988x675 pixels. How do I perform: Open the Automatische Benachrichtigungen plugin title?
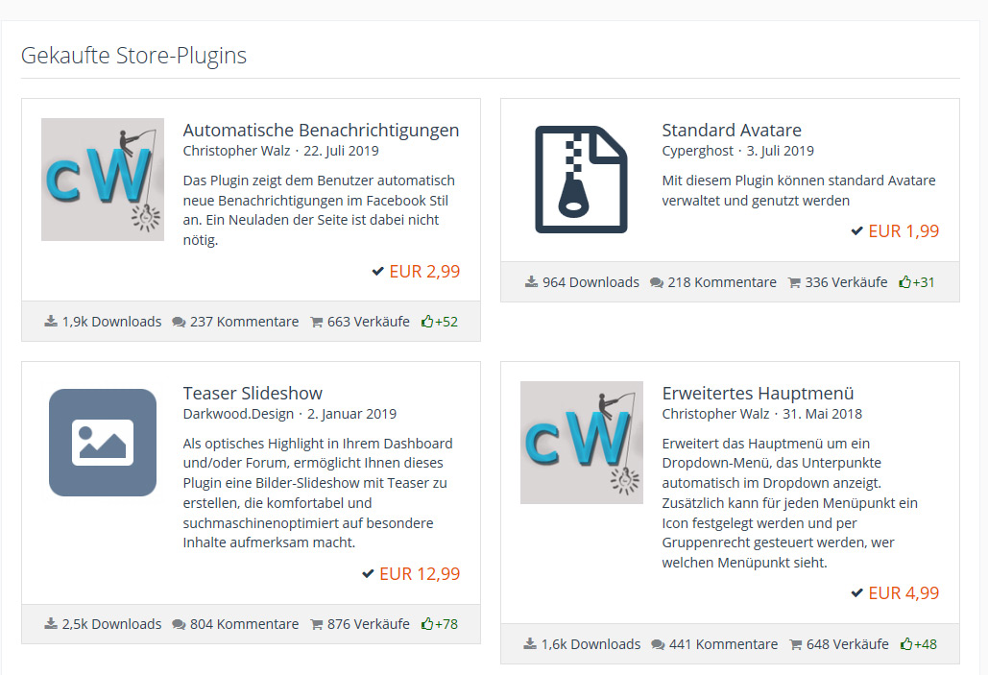point(321,131)
